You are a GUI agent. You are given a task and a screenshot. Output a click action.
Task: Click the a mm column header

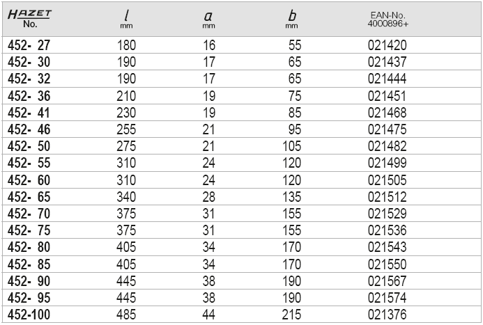(208, 19)
